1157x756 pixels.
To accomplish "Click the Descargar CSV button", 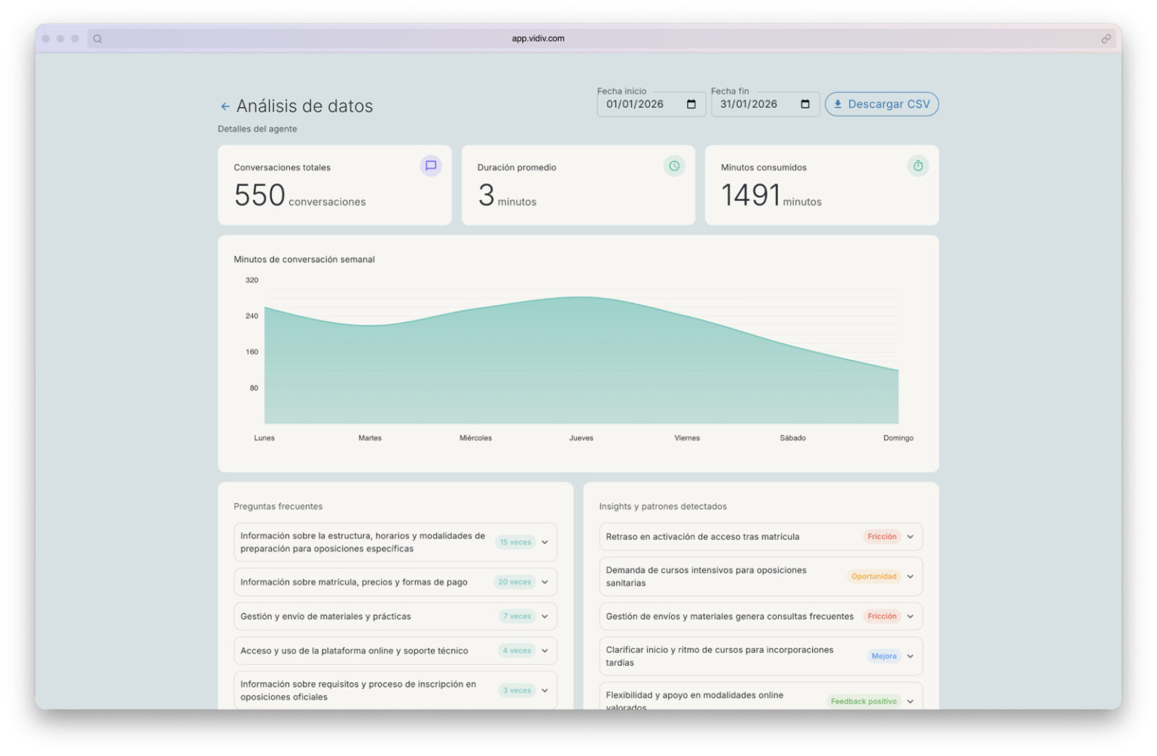I will (x=881, y=104).
